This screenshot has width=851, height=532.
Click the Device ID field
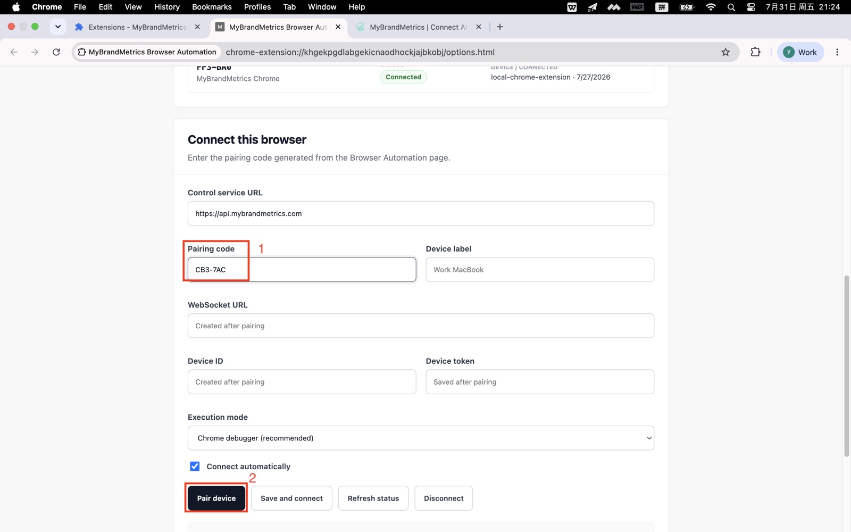coord(302,382)
